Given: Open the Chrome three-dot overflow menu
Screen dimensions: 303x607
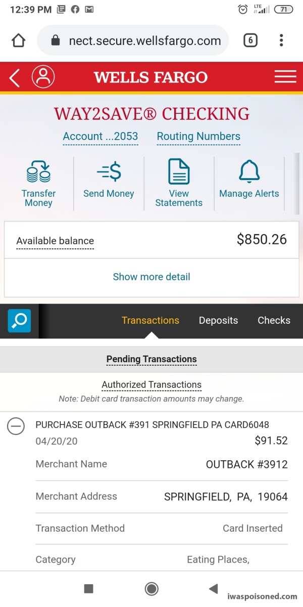Looking at the screenshot, I should [x=281, y=40].
